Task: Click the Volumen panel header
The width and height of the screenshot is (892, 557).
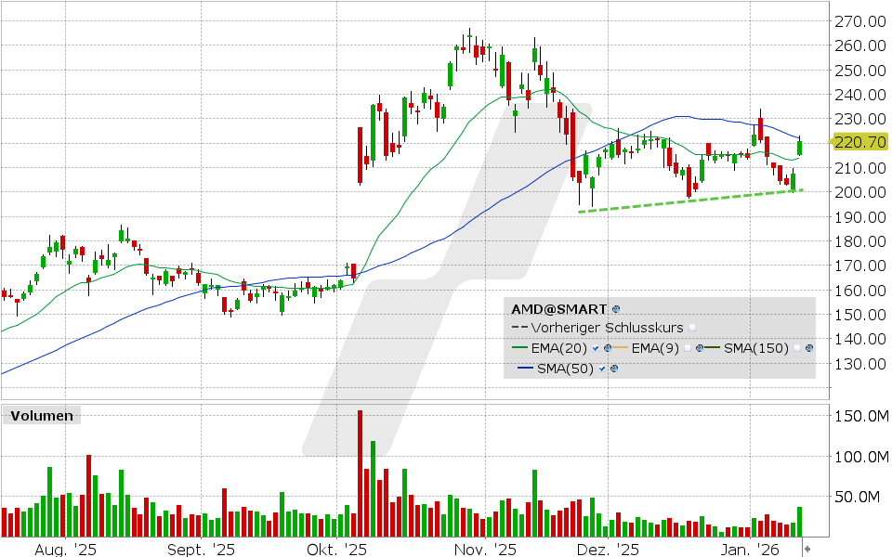Action: (x=42, y=416)
